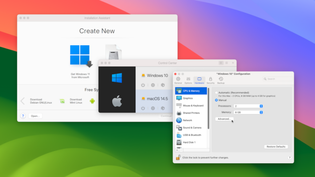Open Windows 10 settings gear icon
315x177 pixels.
coord(153,85)
